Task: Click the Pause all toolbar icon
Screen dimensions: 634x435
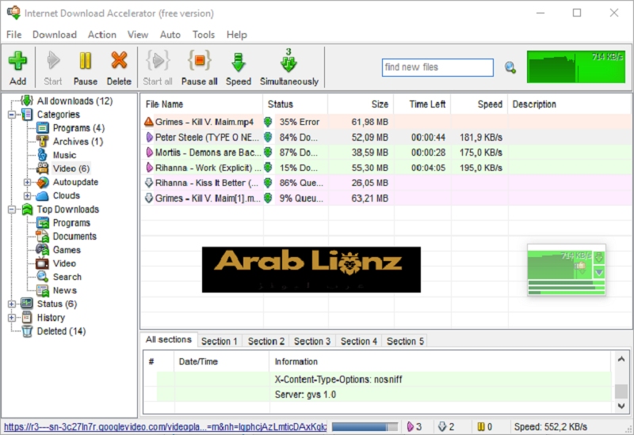Action: coord(200,68)
